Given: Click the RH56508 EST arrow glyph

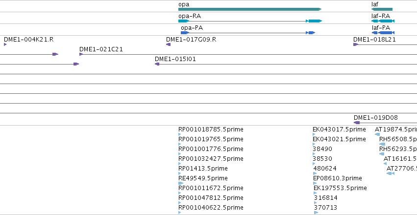Looking at the screenshot, I should pyautogui.click(x=382, y=144).
